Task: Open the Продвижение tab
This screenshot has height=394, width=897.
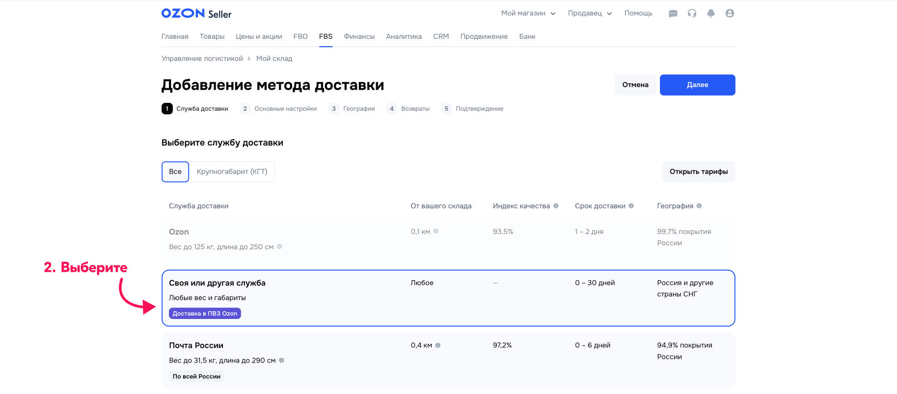Action: point(484,37)
